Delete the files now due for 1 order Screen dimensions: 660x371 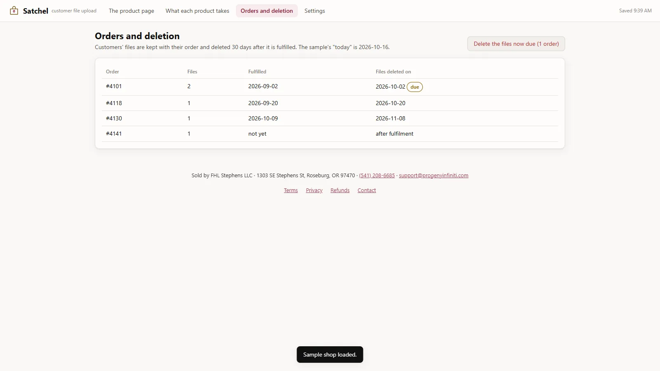[x=516, y=44]
